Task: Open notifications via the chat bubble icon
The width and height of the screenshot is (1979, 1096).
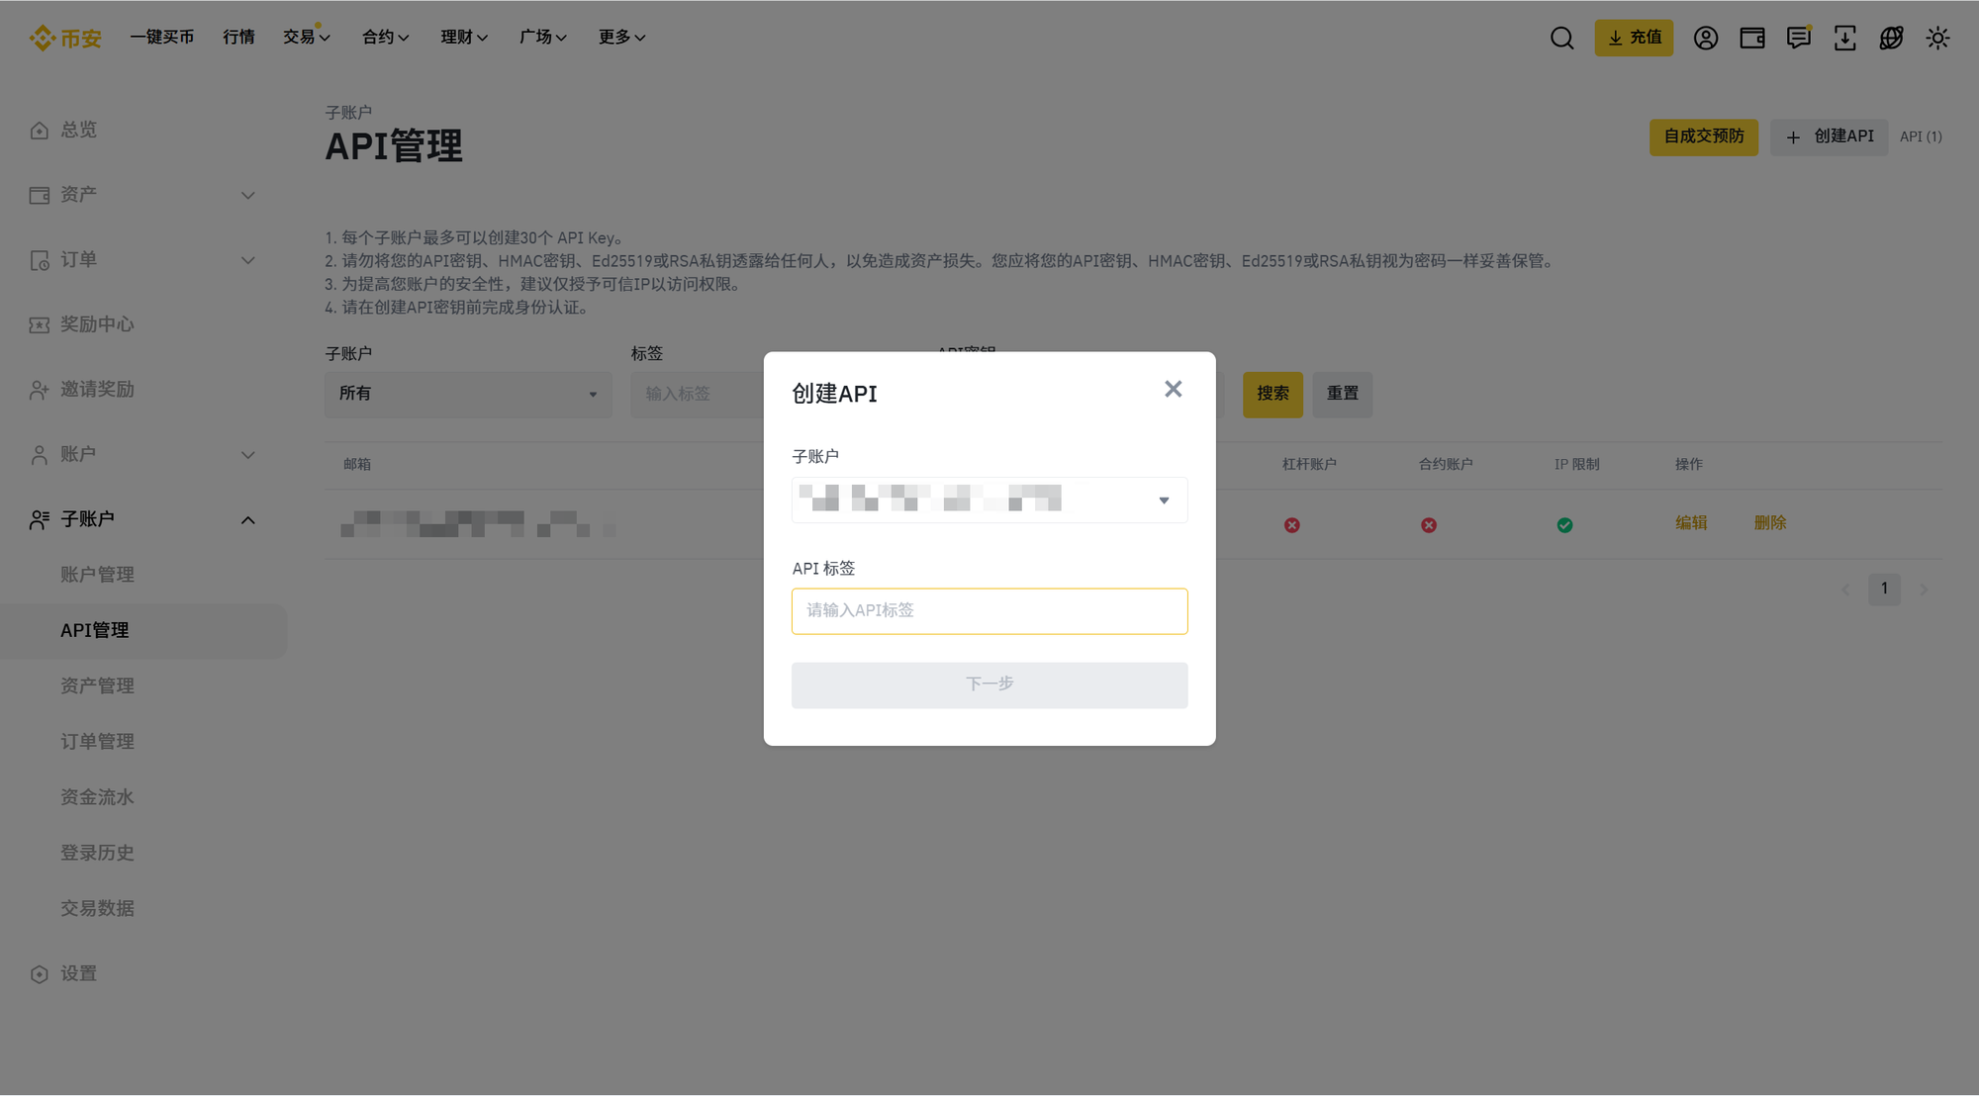Action: coord(1798,38)
